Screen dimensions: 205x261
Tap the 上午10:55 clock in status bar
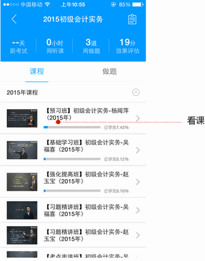click(73, 5)
